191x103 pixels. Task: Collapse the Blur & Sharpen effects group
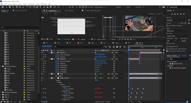pos(167,62)
